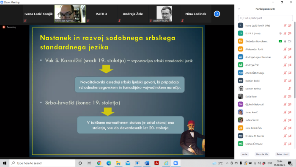Click video-off icon next to Andreja Žele
296x167 pixels.
(x=290, y=65)
